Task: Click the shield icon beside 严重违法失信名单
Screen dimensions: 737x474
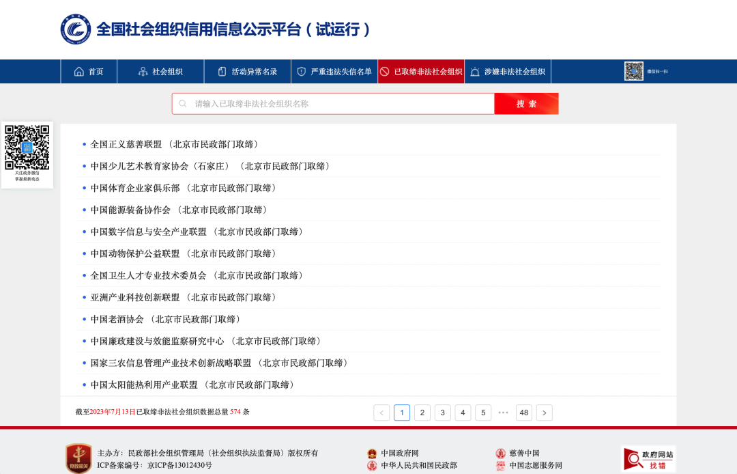Action: (x=300, y=71)
